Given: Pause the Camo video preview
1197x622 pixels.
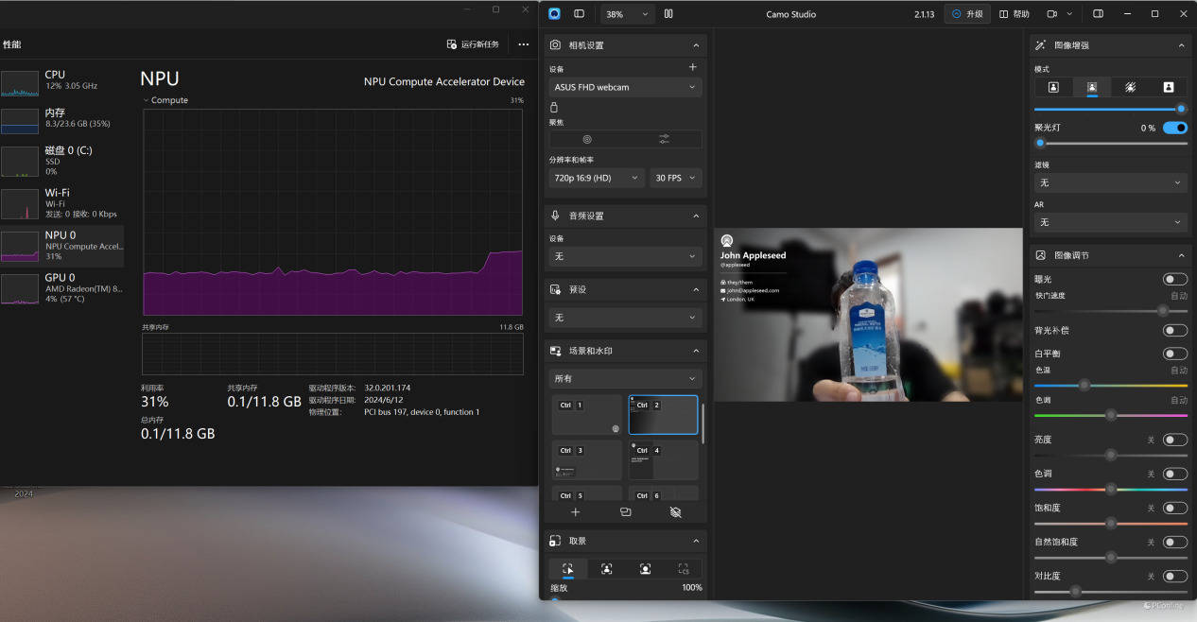Looking at the screenshot, I should coord(668,14).
